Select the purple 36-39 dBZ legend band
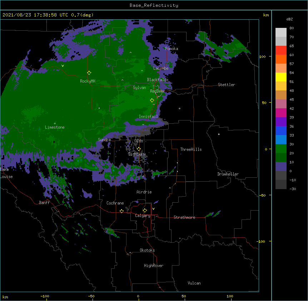This screenshot has width=308, height=301. coord(281,122)
